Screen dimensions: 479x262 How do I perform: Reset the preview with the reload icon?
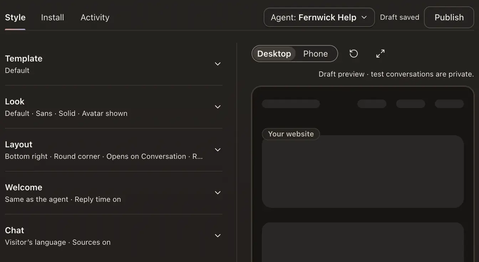(x=354, y=53)
